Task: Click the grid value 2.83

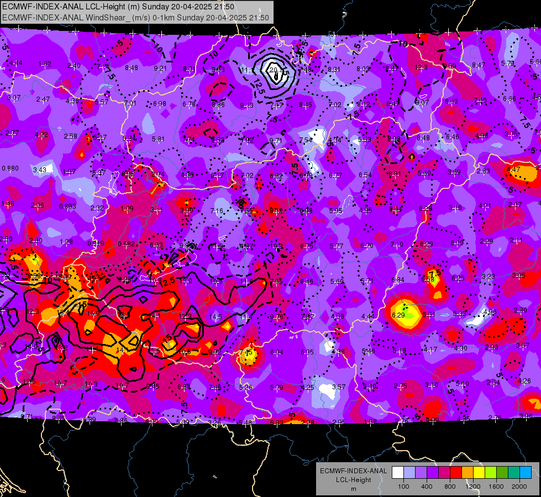Action: [484, 171]
